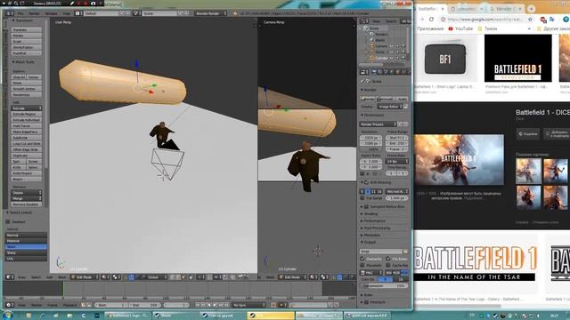
Task: Open the No Sync dropdown in timeline
Action: click(249, 305)
